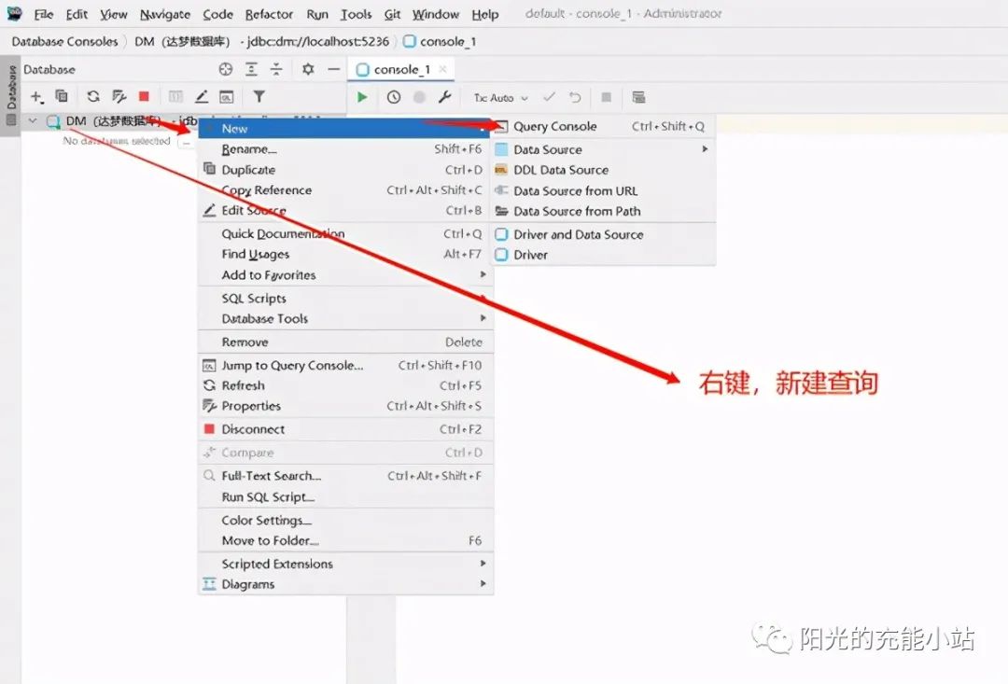
Task: Open the Code menu
Action: pos(217,14)
